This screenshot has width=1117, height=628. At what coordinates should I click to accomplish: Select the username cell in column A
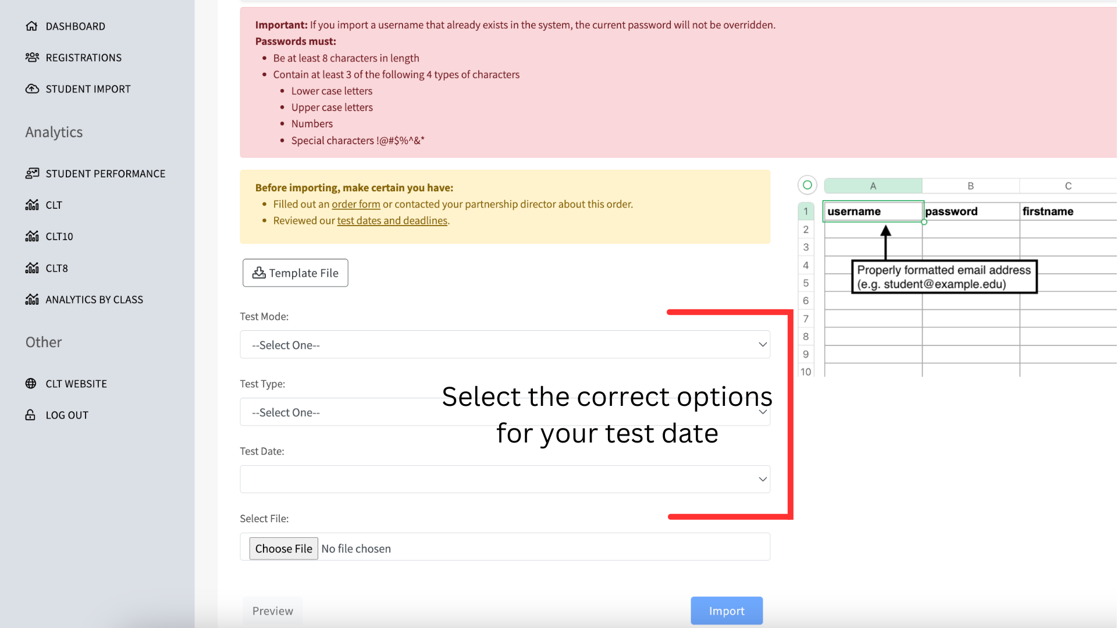[x=873, y=212]
